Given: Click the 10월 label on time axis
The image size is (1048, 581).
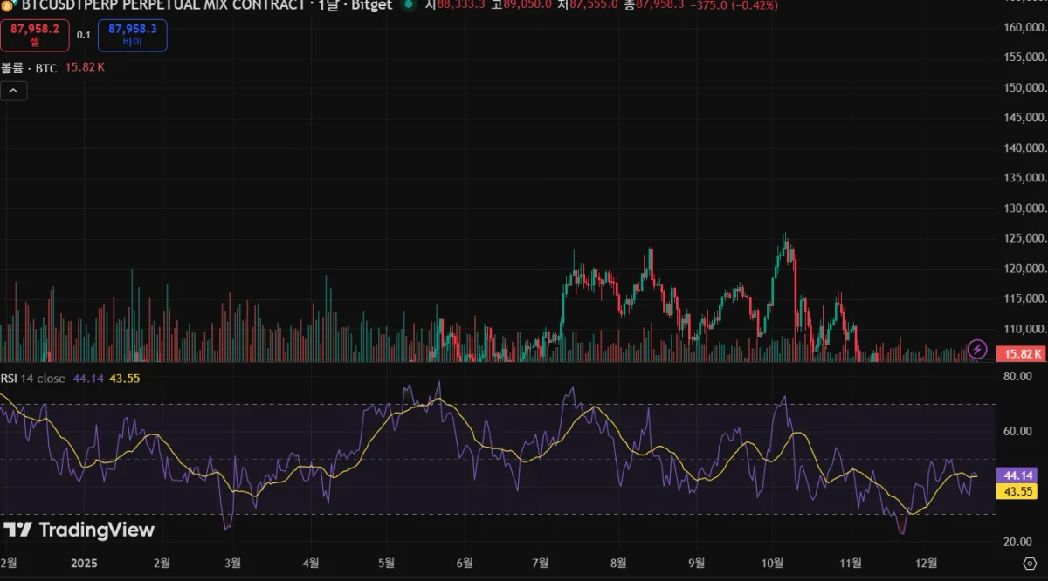Looking at the screenshot, I should click(x=773, y=563).
